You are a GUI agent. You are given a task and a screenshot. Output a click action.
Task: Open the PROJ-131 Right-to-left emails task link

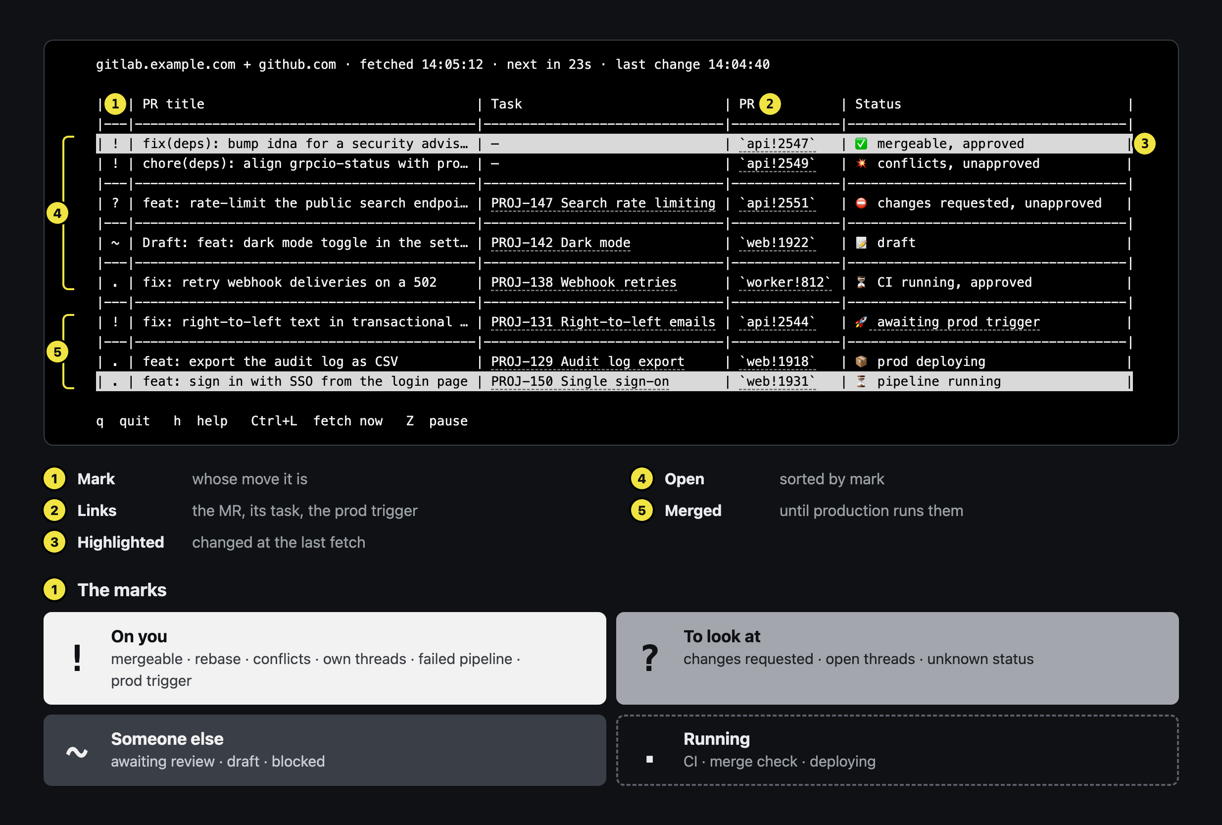[603, 322]
